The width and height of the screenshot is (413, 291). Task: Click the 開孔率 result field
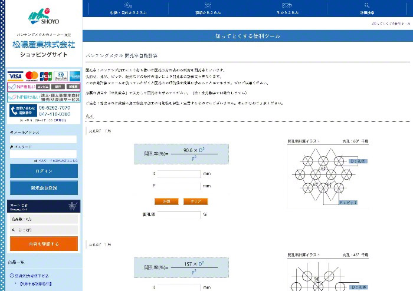click(179, 214)
